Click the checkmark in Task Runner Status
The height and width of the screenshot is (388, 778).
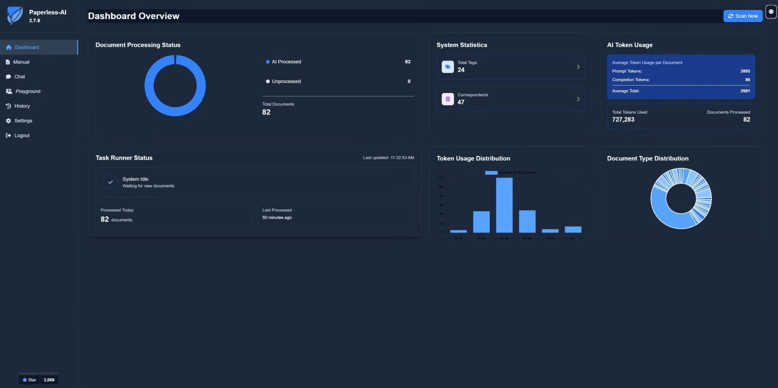[110, 182]
